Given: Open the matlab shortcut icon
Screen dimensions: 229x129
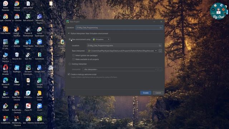Looking at the screenshot, I should pos(17,32).
